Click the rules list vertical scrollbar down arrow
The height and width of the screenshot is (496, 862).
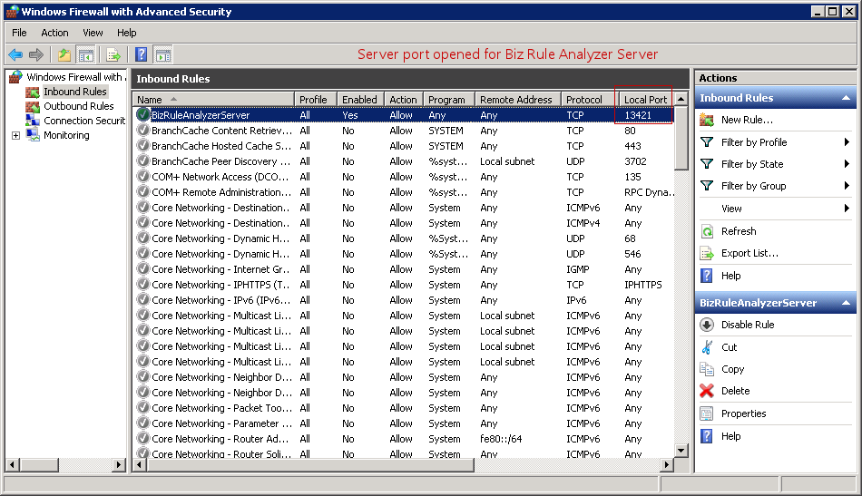tap(681, 451)
